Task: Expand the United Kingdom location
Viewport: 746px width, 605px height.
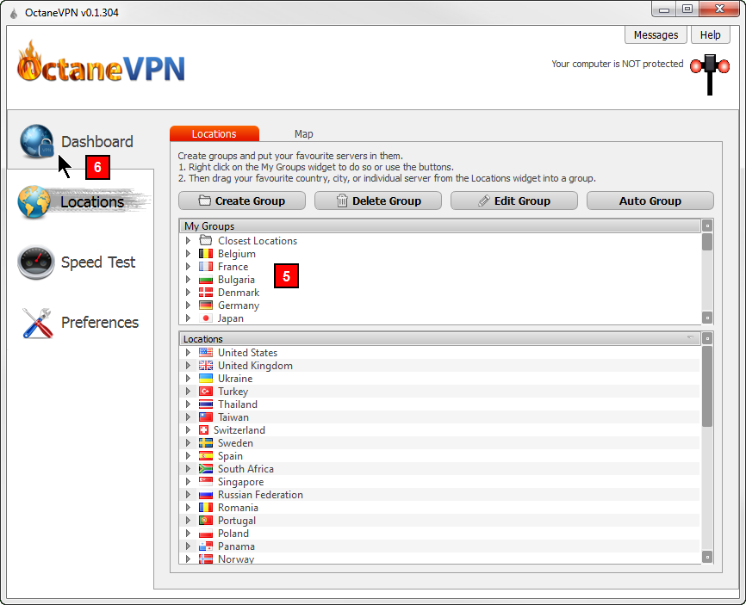Action: tap(188, 365)
